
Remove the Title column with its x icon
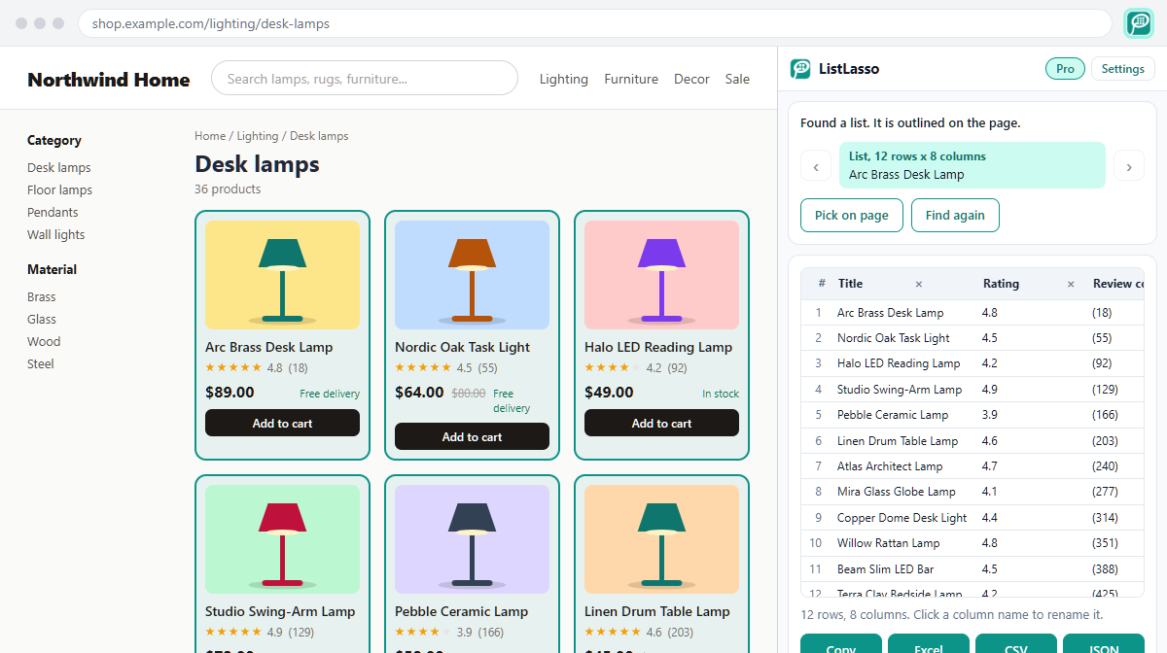[919, 284]
